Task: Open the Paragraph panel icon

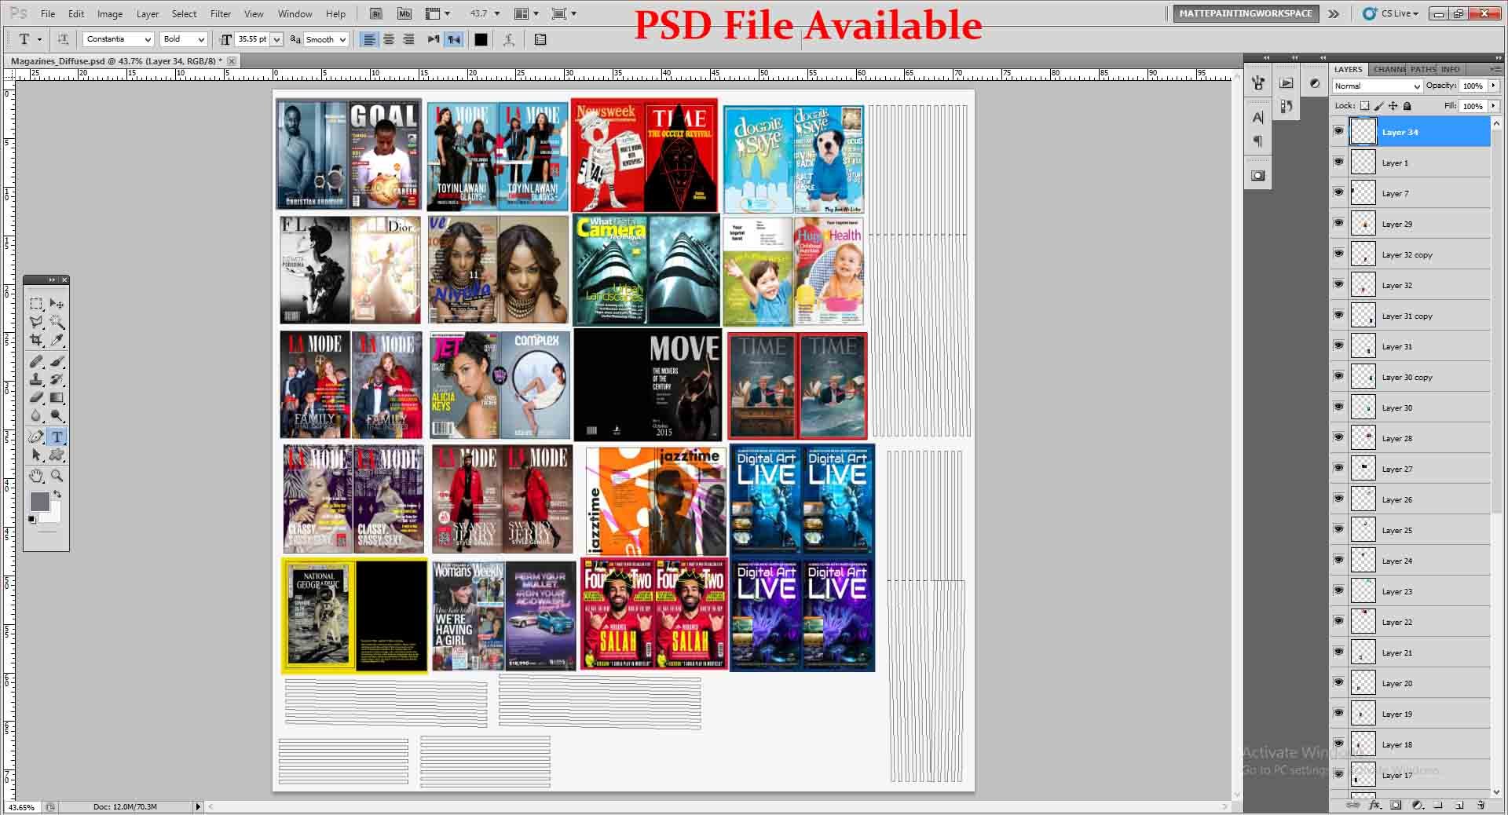Action: [1258, 141]
